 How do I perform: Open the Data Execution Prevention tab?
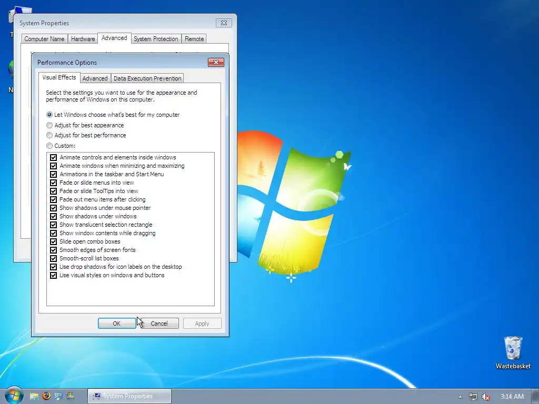(147, 78)
